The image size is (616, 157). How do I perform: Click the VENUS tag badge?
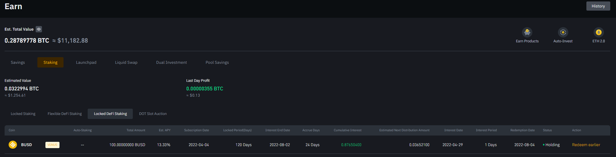point(52,145)
